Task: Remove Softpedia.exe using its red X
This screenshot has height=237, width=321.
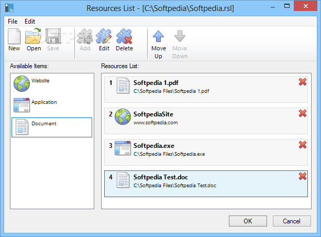Action: click(303, 145)
